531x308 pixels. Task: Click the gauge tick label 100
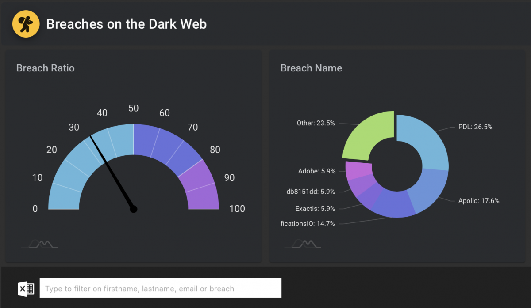237,209
